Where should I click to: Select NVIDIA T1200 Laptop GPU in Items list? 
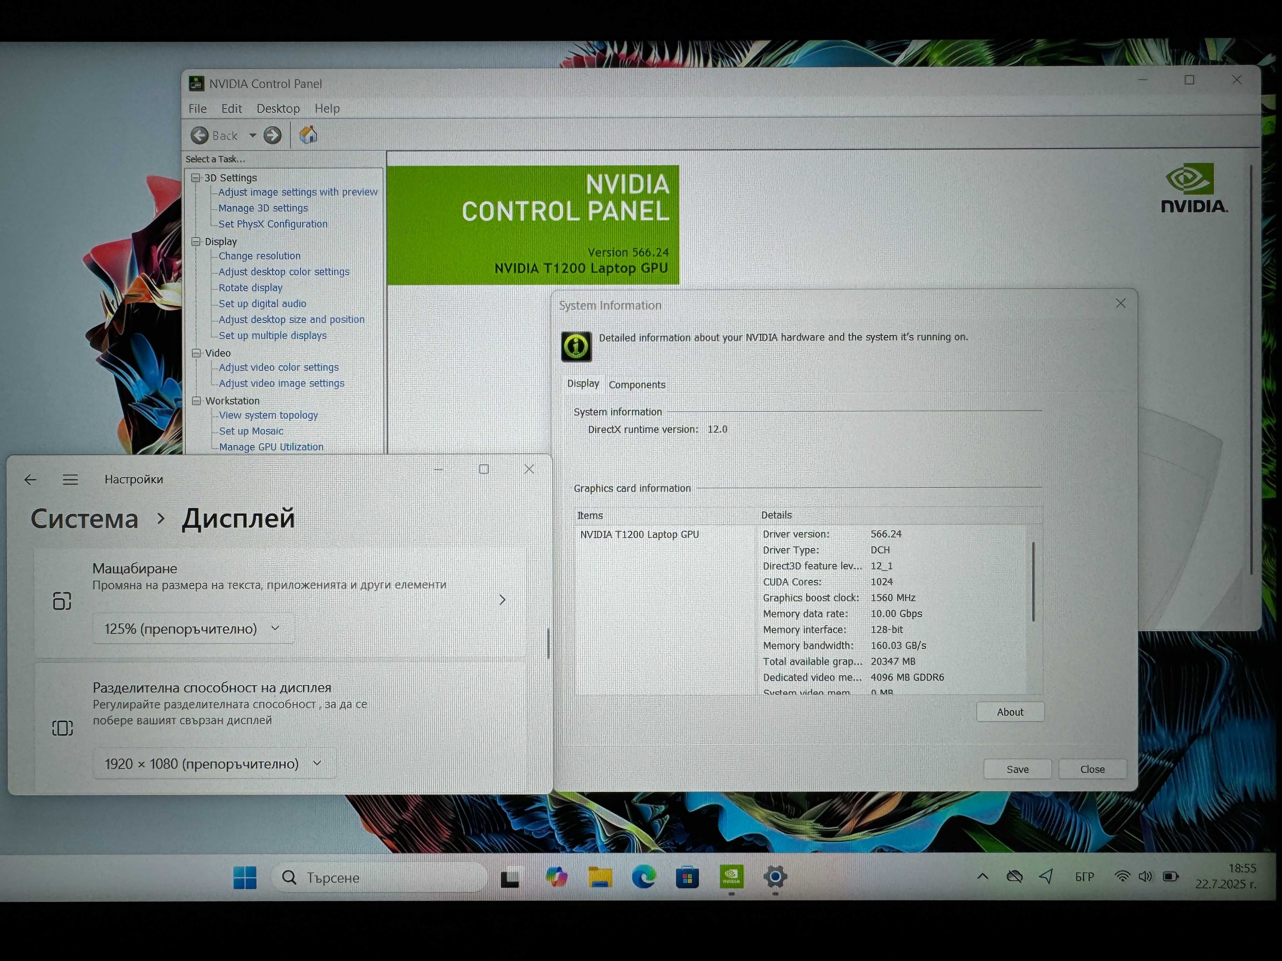coord(639,534)
